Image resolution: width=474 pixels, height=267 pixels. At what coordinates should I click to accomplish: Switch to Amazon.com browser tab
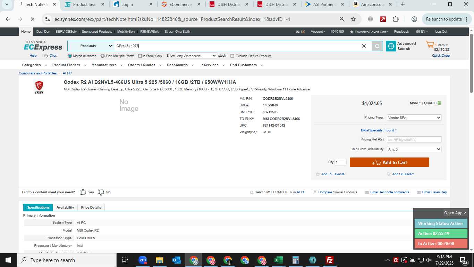click(373, 5)
